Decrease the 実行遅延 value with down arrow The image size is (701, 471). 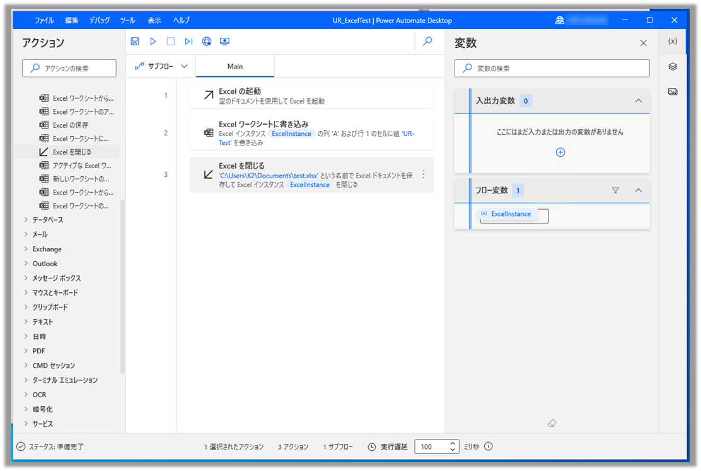tap(453, 450)
